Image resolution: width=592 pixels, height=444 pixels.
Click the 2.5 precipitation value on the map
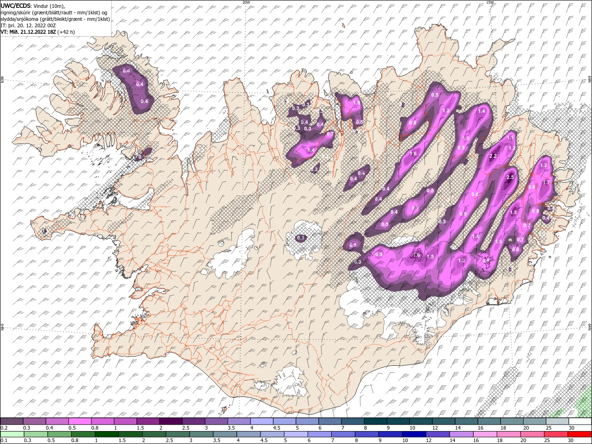tap(511, 178)
